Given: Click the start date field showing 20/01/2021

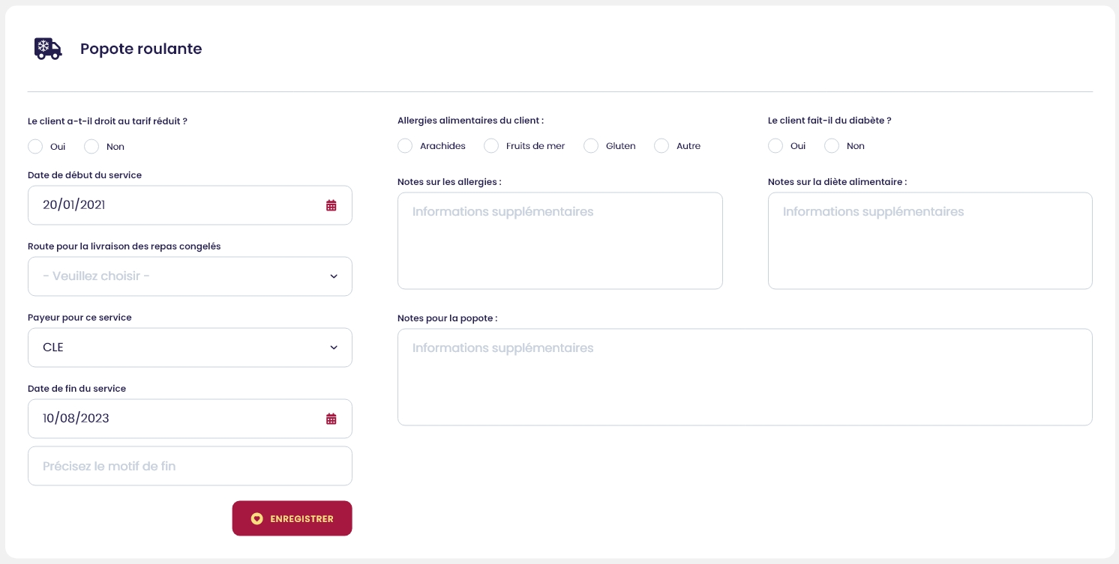Looking at the screenshot, I should (x=172, y=205).
